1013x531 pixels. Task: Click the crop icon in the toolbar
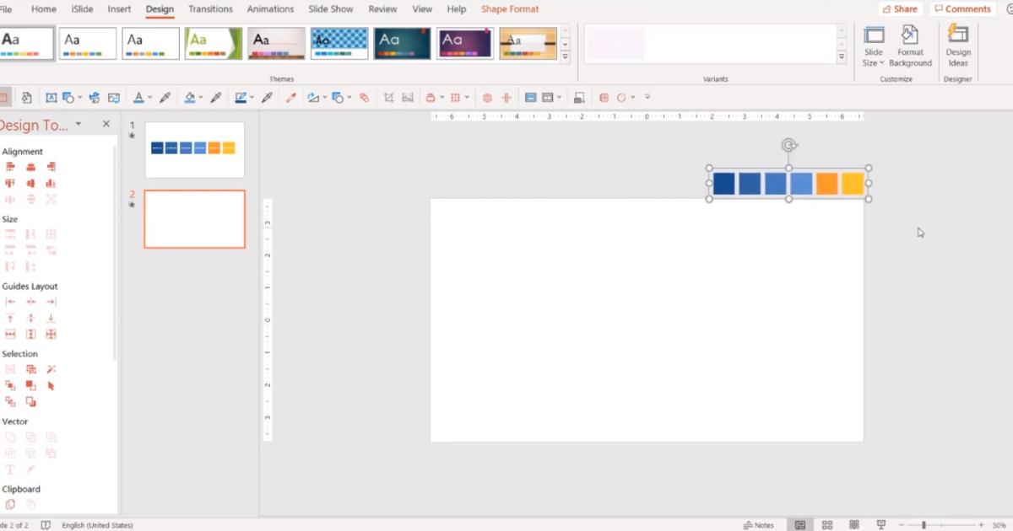(x=388, y=97)
